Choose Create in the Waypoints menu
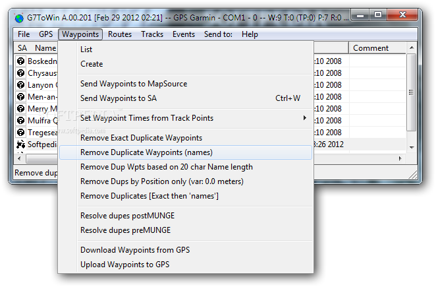The image size is (436, 287). (x=186, y=64)
